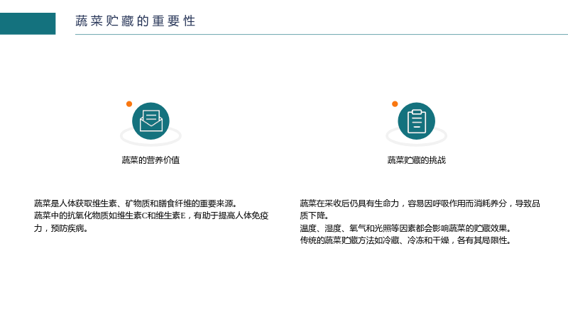The height and width of the screenshot is (319, 568).
Task: Click the character 蔬 starting the slide title
Action: [x=82, y=21]
